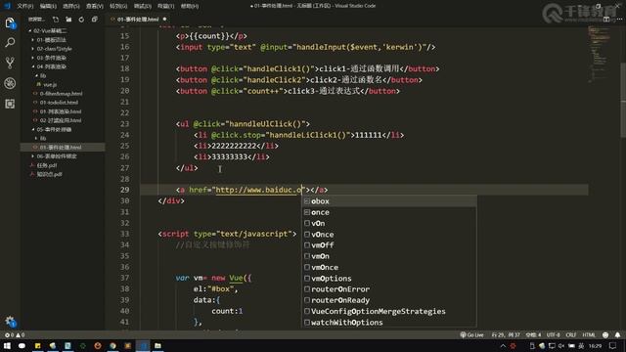Image resolution: width=626 pixels, height=352 pixels.
Task: Open the fourth menu (查看 V) in menu bar
Action: pyautogui.click(x=95, y=6)
